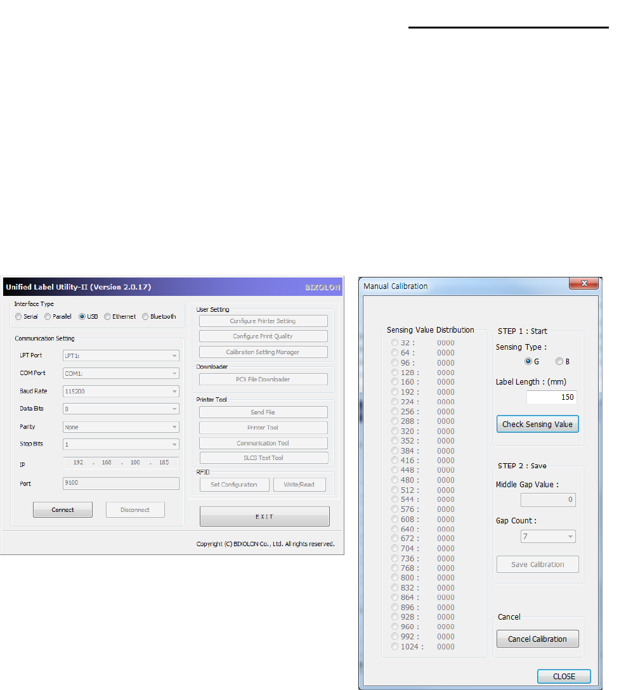Click the Label Length input field
619x690 pixels.
pyautogui.click(x=552, y=397)
